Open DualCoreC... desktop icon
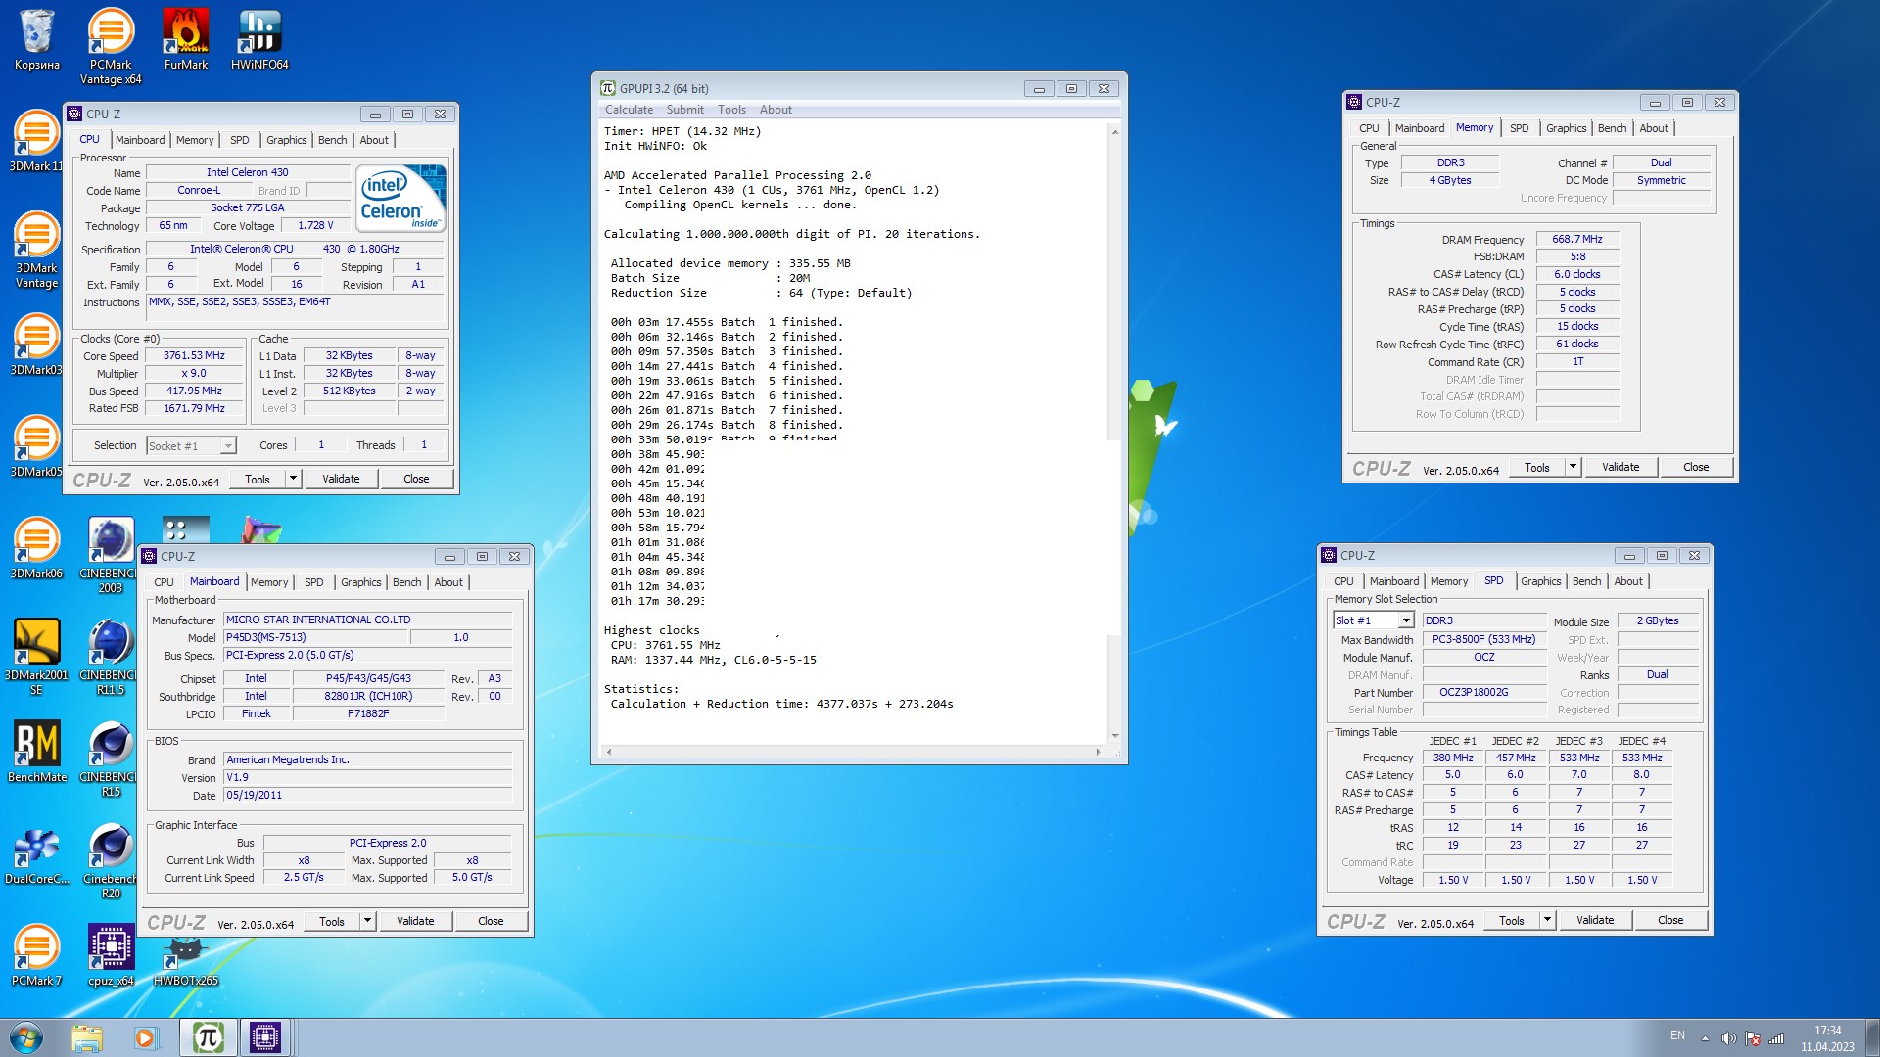Image resolution: width=1880 pixels, height=1057 pixels. 36,854
